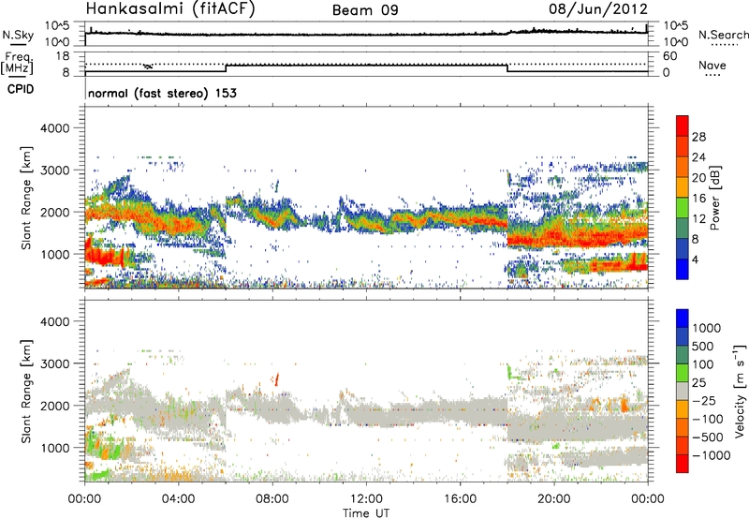Screen dimensions: 749x519
Task: Pick the orange 20–24 dB power colorbar segment
Action: point(683,167)
